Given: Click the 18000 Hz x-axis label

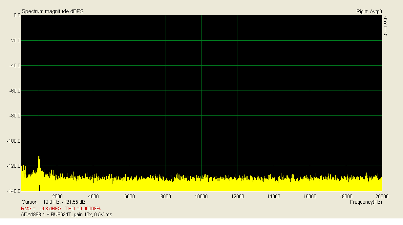Looking at the screenshot, I should (x=346, y=196).
